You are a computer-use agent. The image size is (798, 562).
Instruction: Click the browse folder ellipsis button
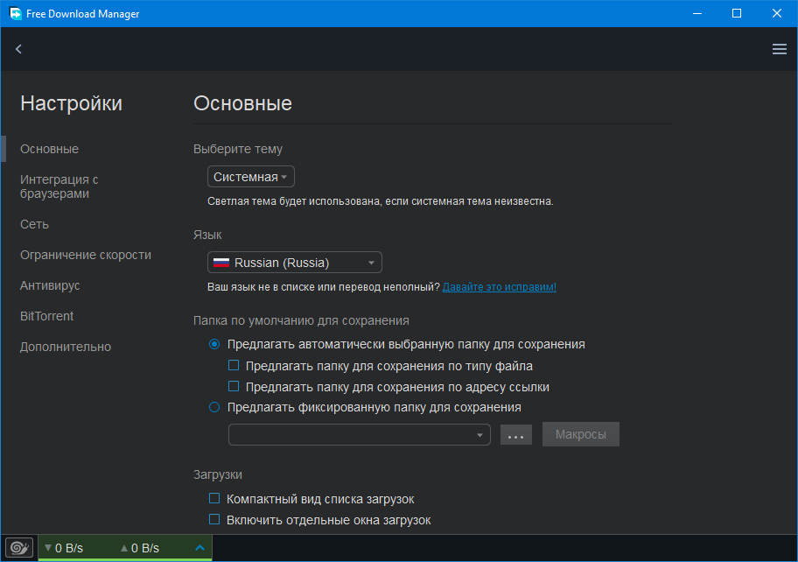click(516, 435)
